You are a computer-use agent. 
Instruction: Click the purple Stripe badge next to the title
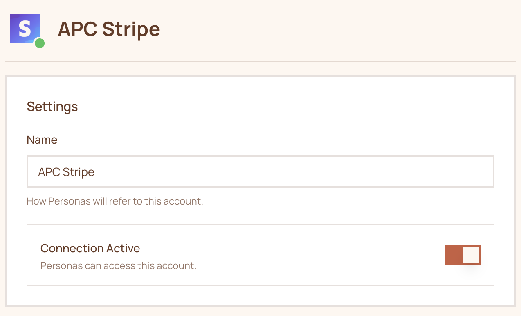25,29
